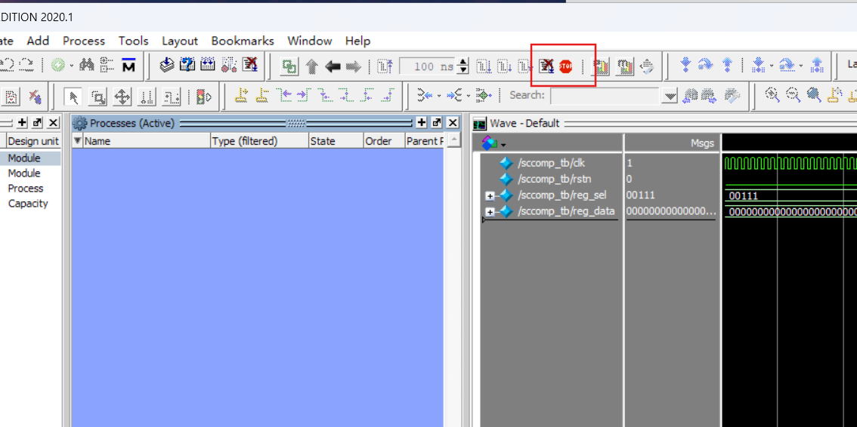The image size is (857, 427).
Task: Click the red STOP simulation icon
Action: coord(566,66)
